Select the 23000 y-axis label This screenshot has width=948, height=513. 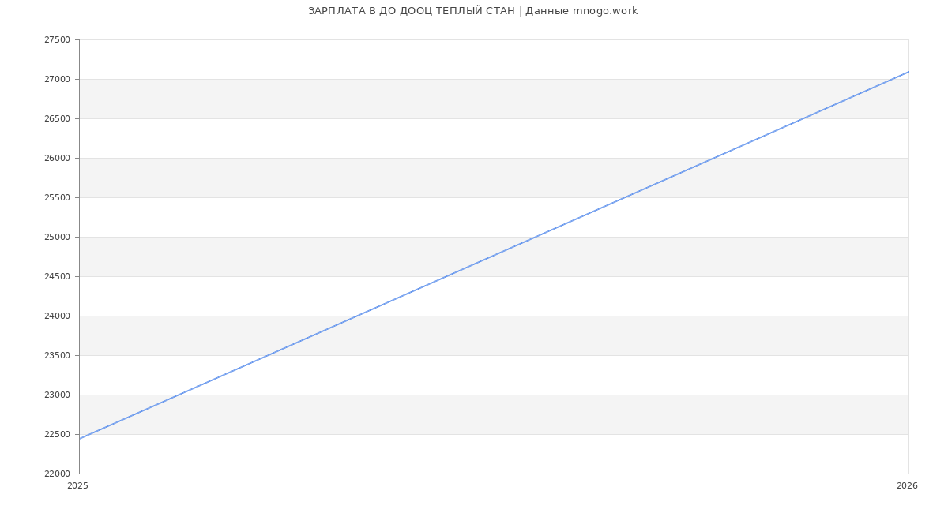pos(57,395)
